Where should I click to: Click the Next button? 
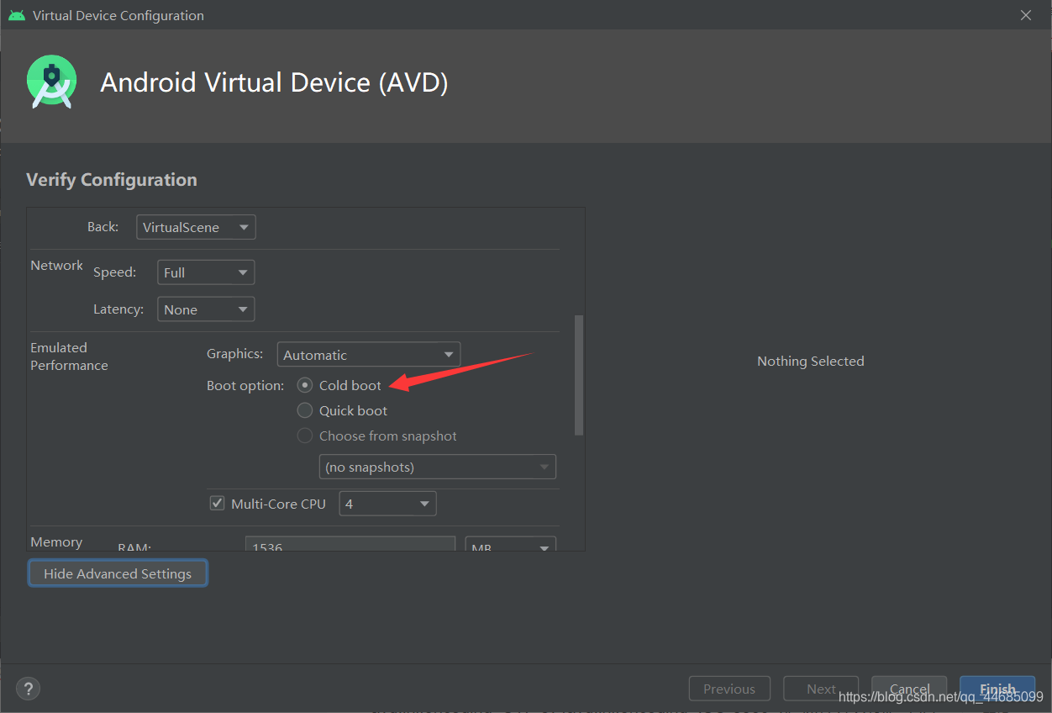pyautogui.click(x=821, y=689)
